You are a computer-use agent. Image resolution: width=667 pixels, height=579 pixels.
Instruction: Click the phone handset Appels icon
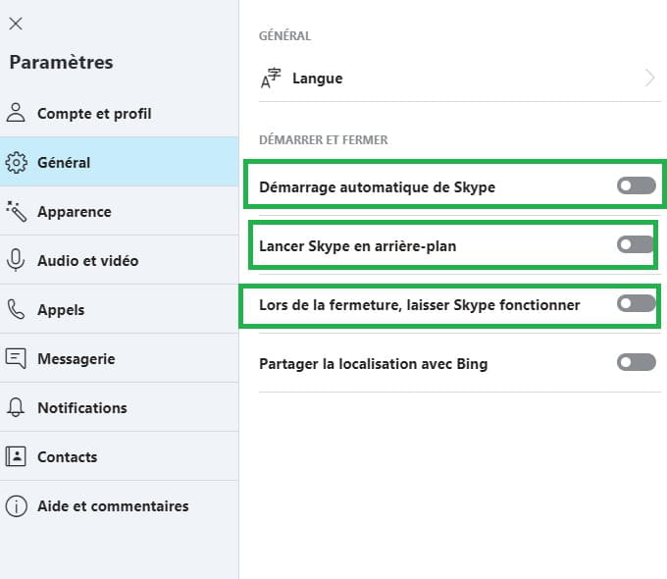click(x=16, y=309)
